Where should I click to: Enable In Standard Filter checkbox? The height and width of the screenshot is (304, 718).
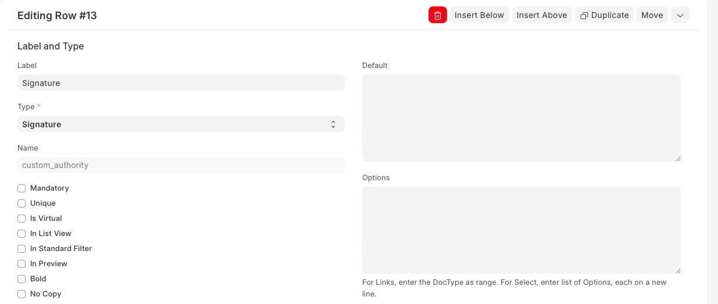22,249
